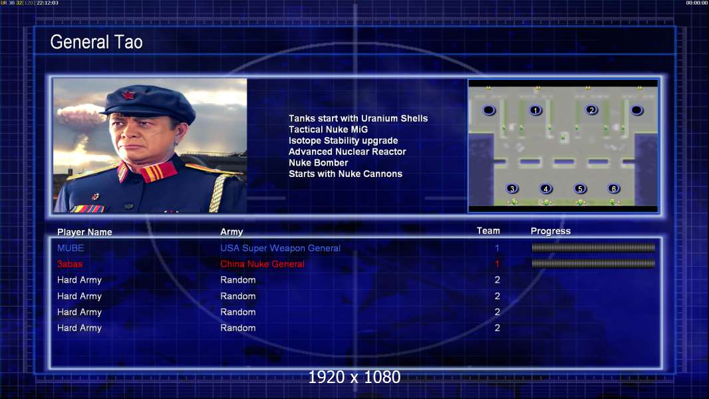This screenshot has height=399, width=709.
Task: Click start position marker 1 on the minimap
Action: 535,110
